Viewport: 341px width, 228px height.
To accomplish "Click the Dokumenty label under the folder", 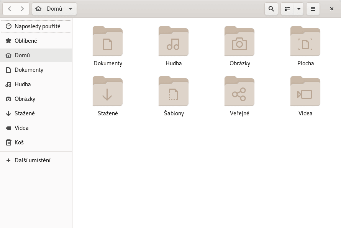I will pos(108,63).
